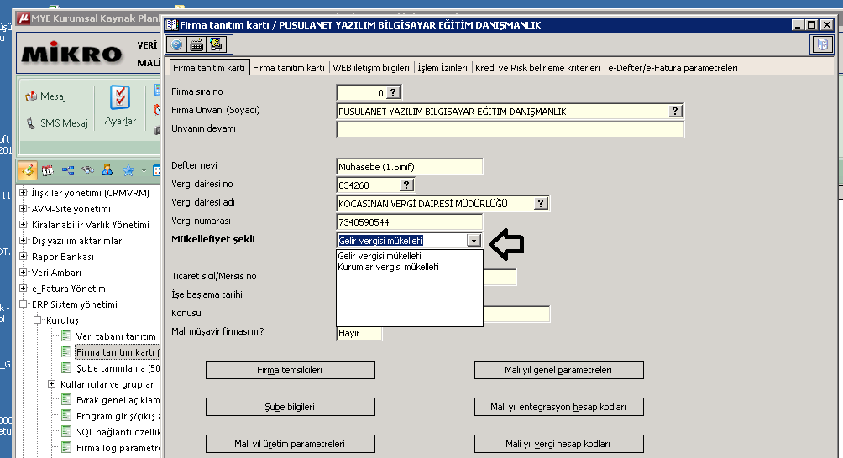Click the blue star favorites icon
The width and height of the screenshot is (843, 458).
pos(128,171)
